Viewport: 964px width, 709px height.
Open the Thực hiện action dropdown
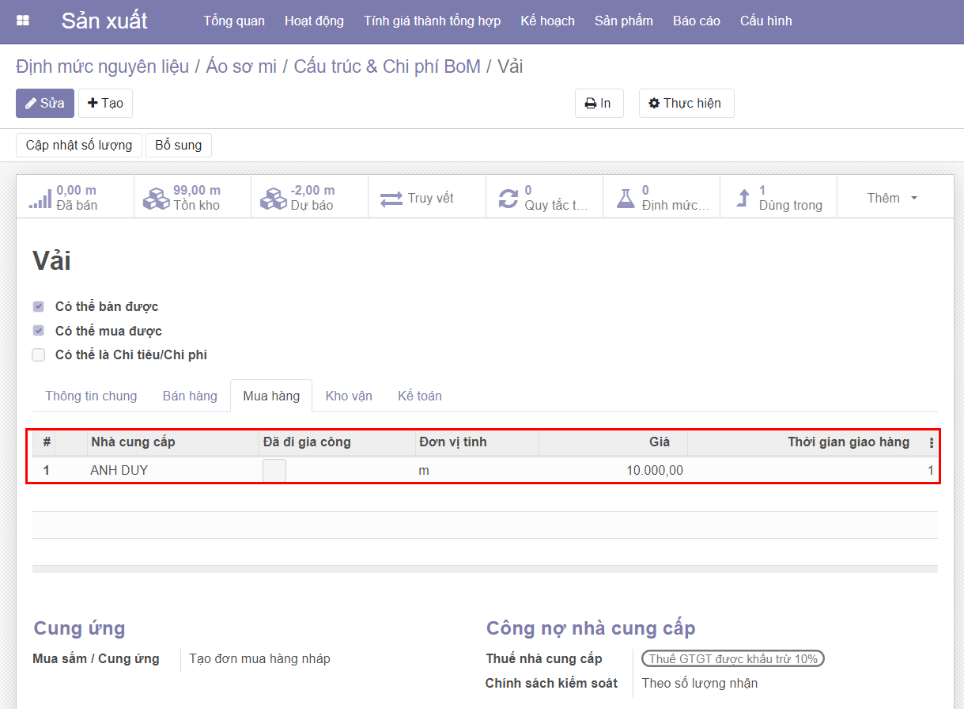(686, 104)
